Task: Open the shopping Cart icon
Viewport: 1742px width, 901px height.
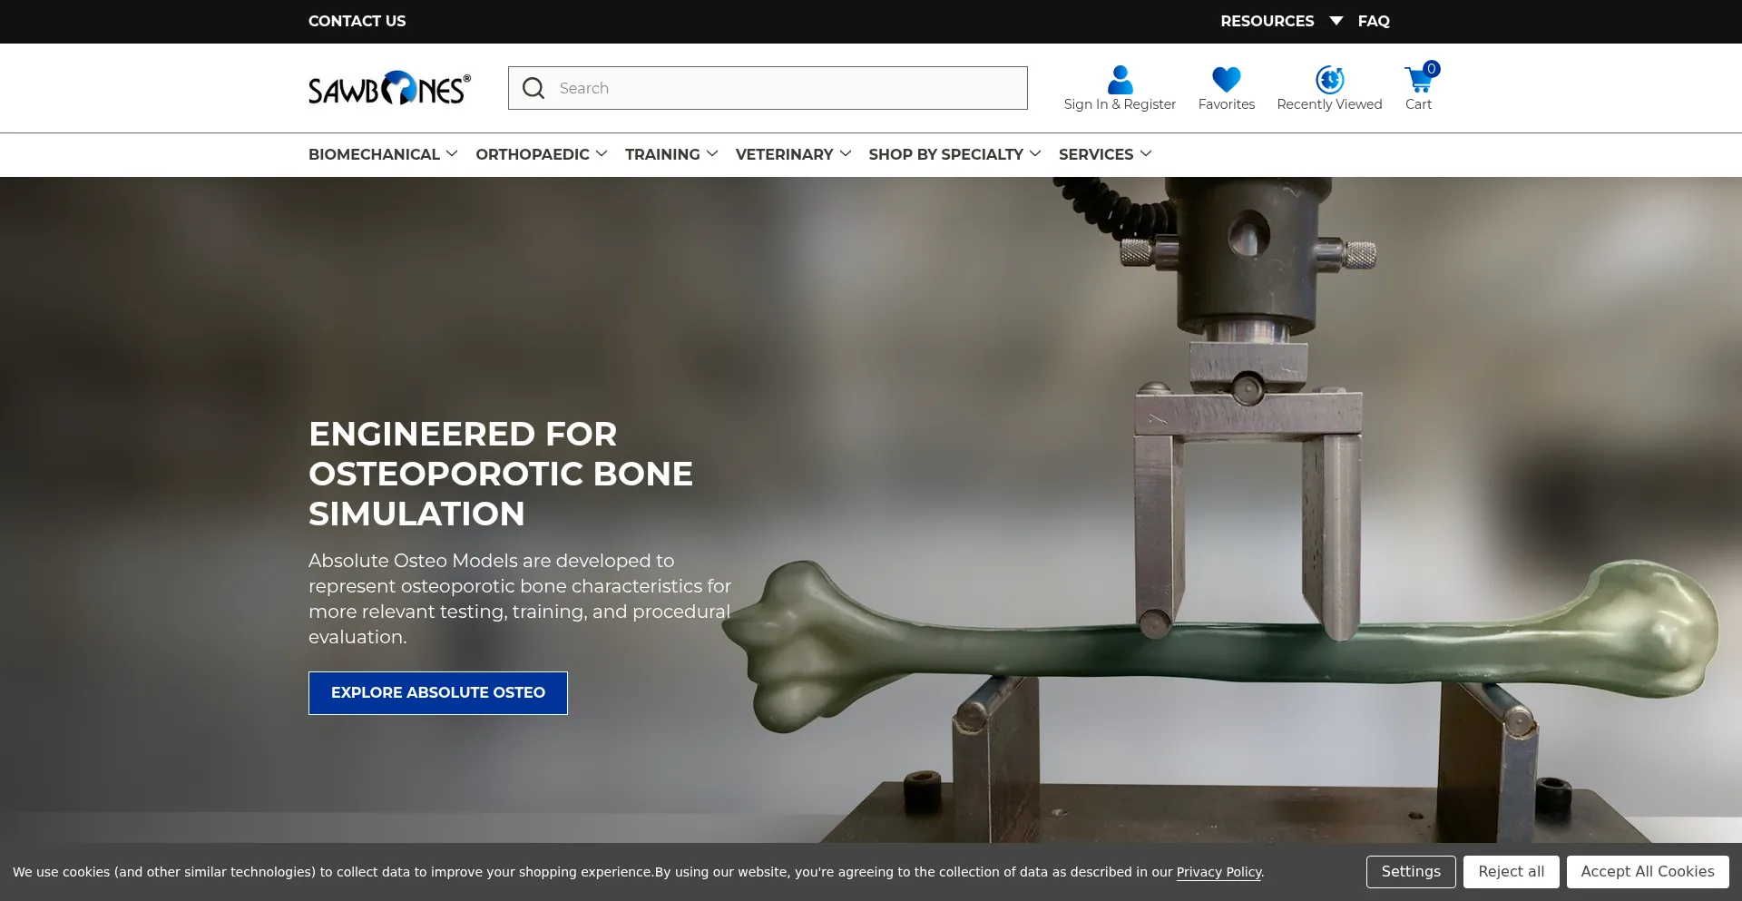Action: pyautogui.click(x=1418, y=80)
